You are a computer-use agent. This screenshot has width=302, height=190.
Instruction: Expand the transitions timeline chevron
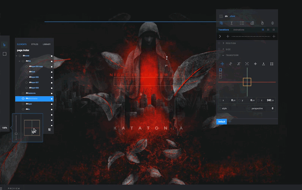[220, 36]
